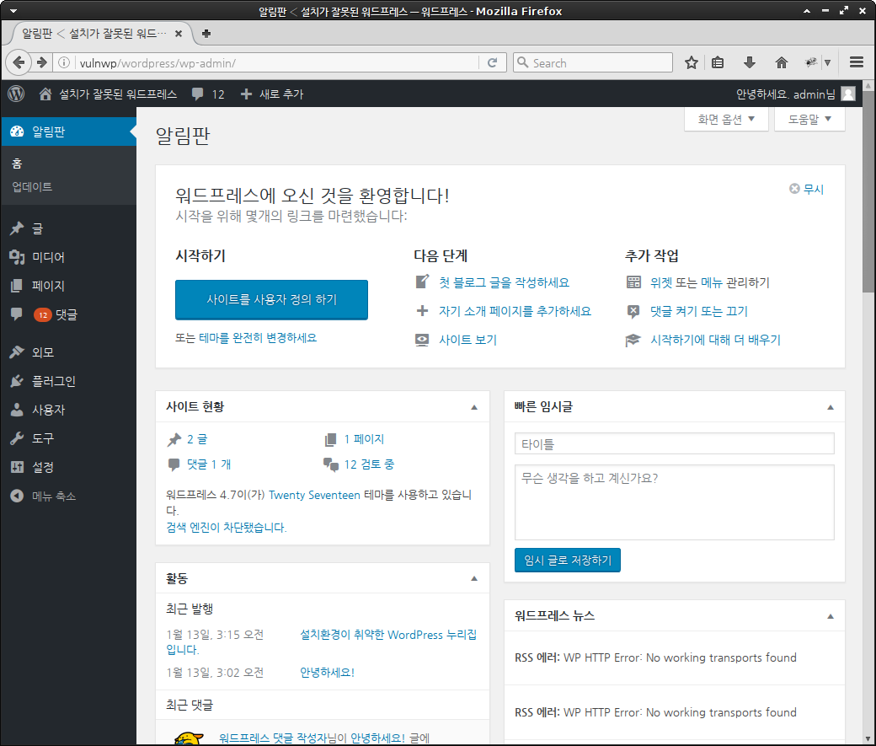Expand 도움말 help dropdown
The width and height of the screenshot is (876, 746).
tap(809, 119)
